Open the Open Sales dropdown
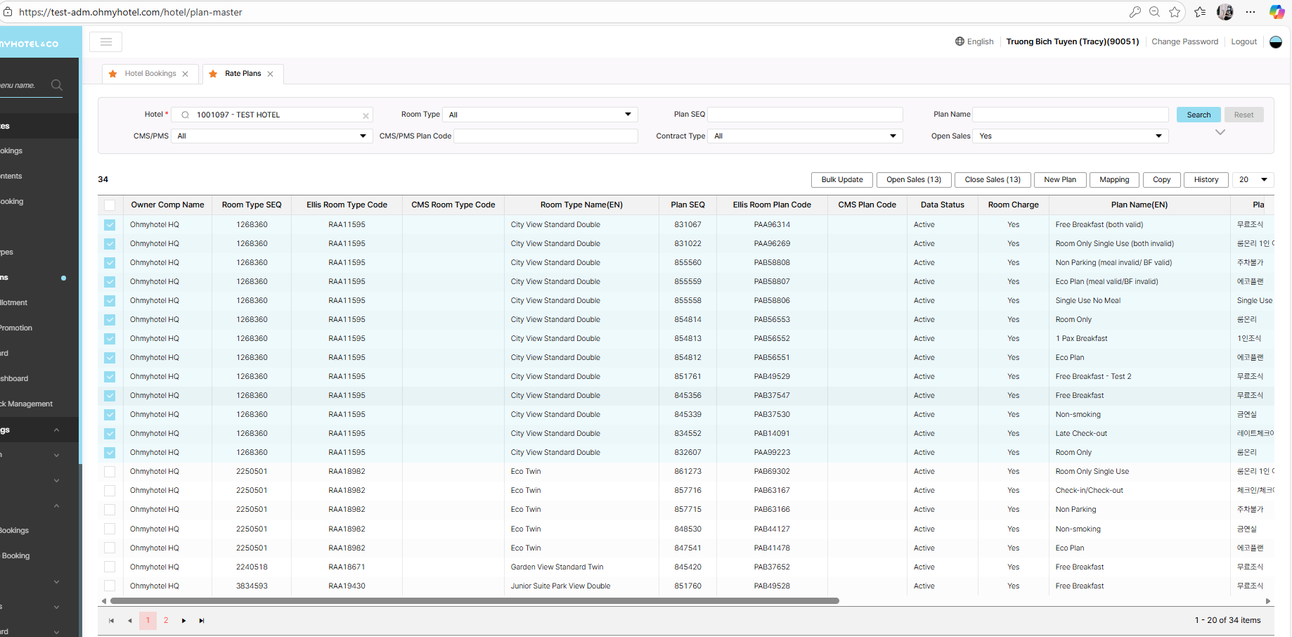Screen dimensions: 1292x637 pyautogui.click(x=1070, y=136)
